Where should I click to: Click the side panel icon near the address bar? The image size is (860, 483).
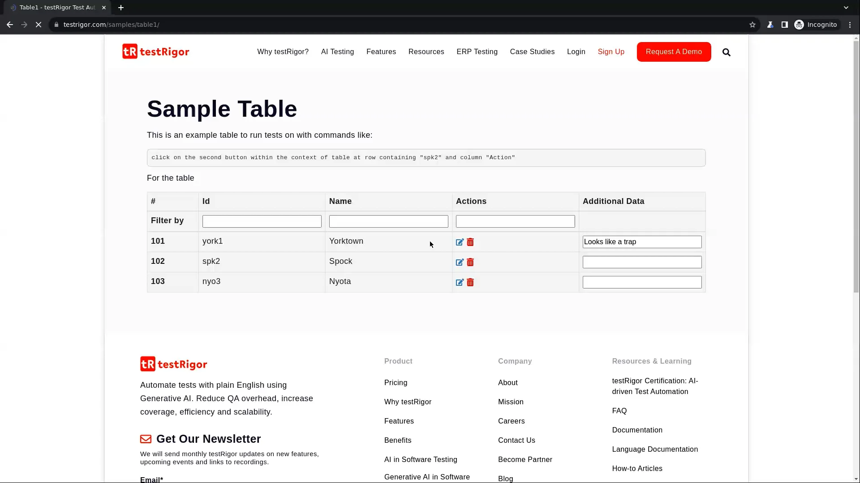[784, 25]
